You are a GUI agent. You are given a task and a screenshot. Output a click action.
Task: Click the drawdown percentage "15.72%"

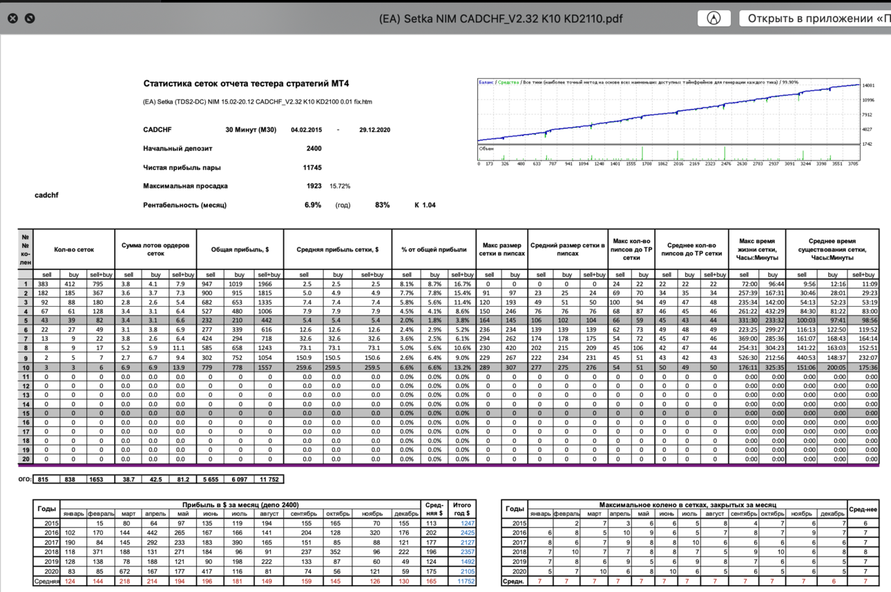[340, 186]
